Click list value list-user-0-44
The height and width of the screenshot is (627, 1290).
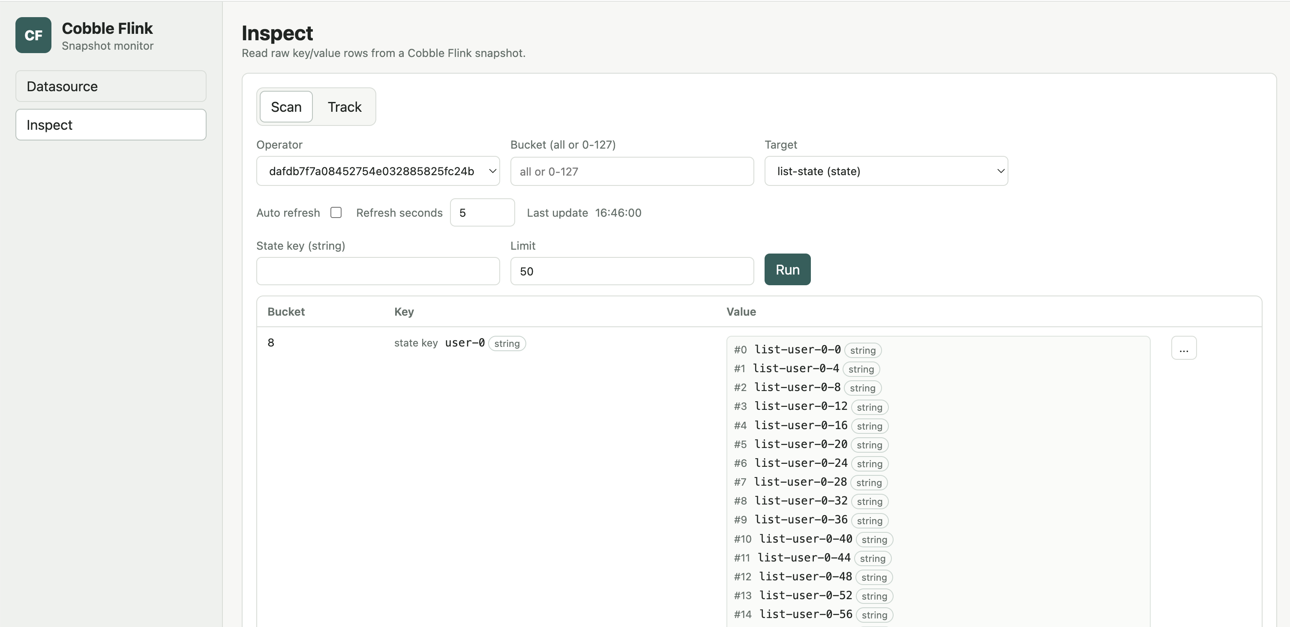click(x=804, y=558)
